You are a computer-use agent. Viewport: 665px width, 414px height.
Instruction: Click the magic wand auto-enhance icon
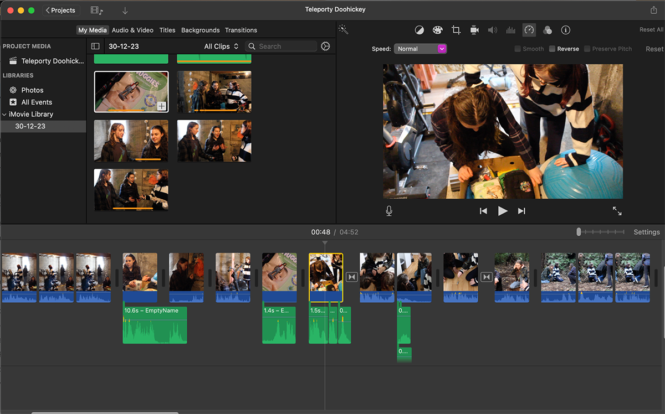344,30
